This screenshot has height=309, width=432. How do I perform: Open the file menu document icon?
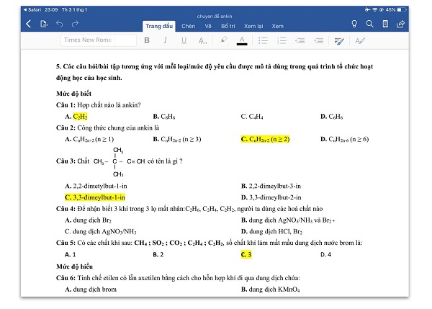coord(44,24)
